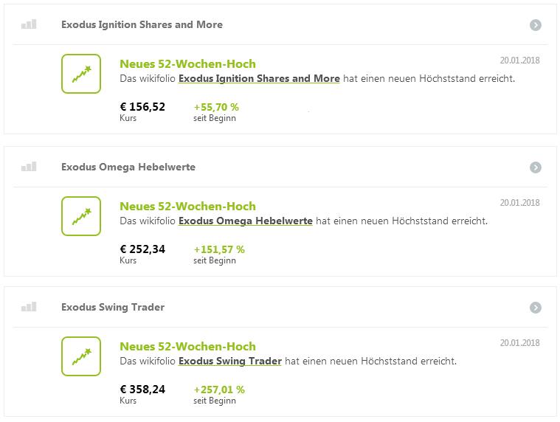The width and height of the screenshot is (560, 422).
Task: Click the +151,57 % seit Beginn value
Action: coord(218,249)
